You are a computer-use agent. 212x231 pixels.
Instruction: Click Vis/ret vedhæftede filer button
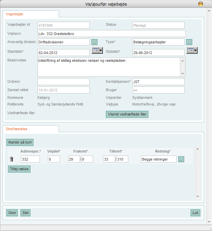127,114
